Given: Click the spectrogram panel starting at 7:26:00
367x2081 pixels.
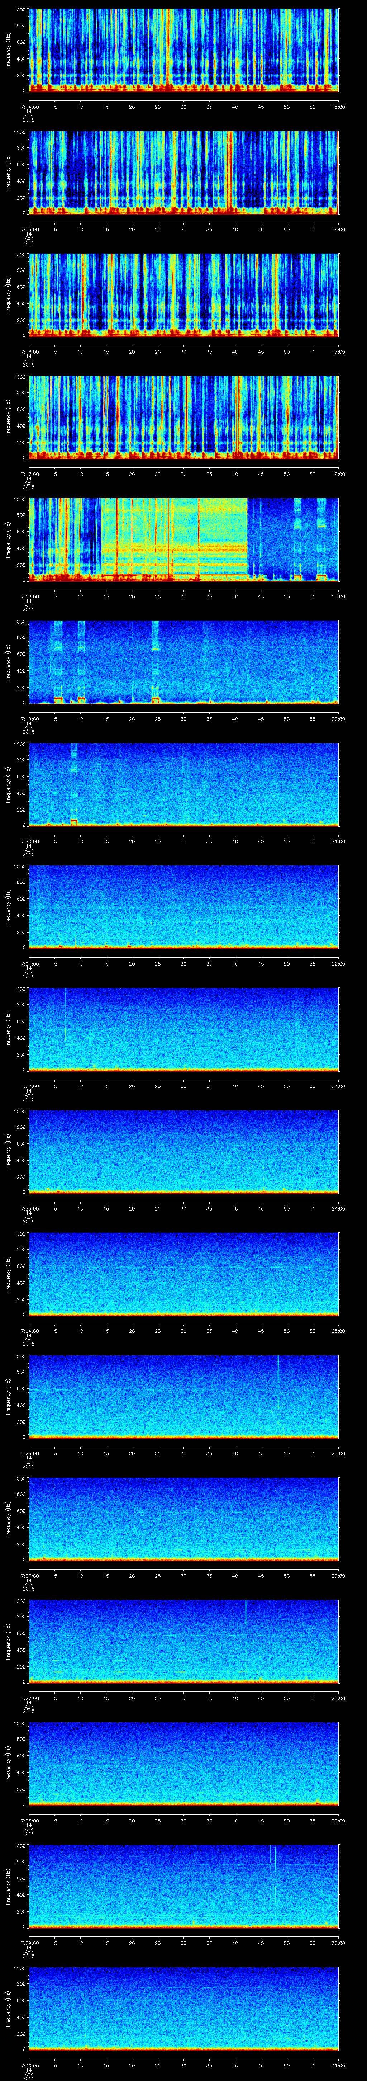Looking at the screenshot, I should [184, 1519].
